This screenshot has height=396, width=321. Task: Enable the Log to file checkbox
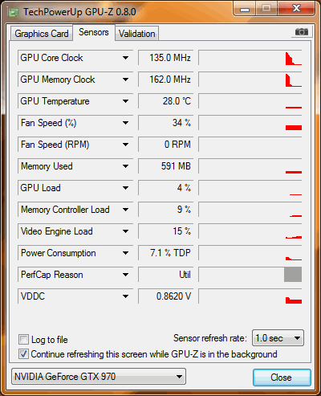23,340
